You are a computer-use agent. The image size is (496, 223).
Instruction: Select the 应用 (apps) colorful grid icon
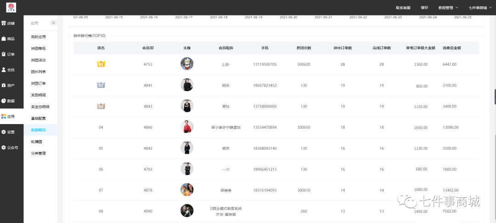(x=4, y=116)
